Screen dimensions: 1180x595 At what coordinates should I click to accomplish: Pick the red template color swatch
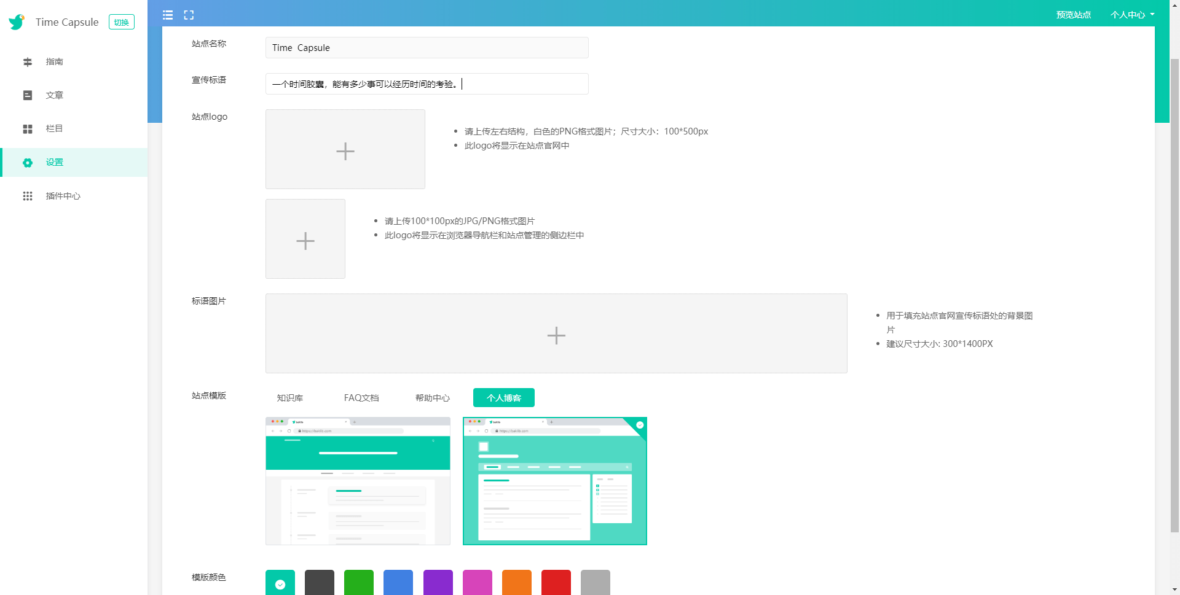[556, 582]
